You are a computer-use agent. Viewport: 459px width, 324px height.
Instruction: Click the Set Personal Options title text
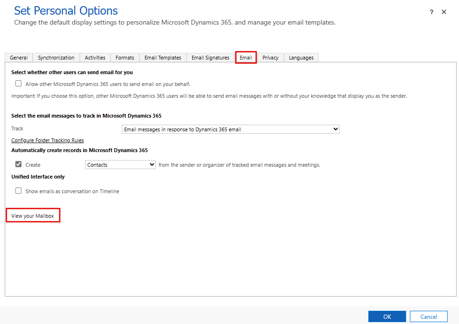click(66, 11)
